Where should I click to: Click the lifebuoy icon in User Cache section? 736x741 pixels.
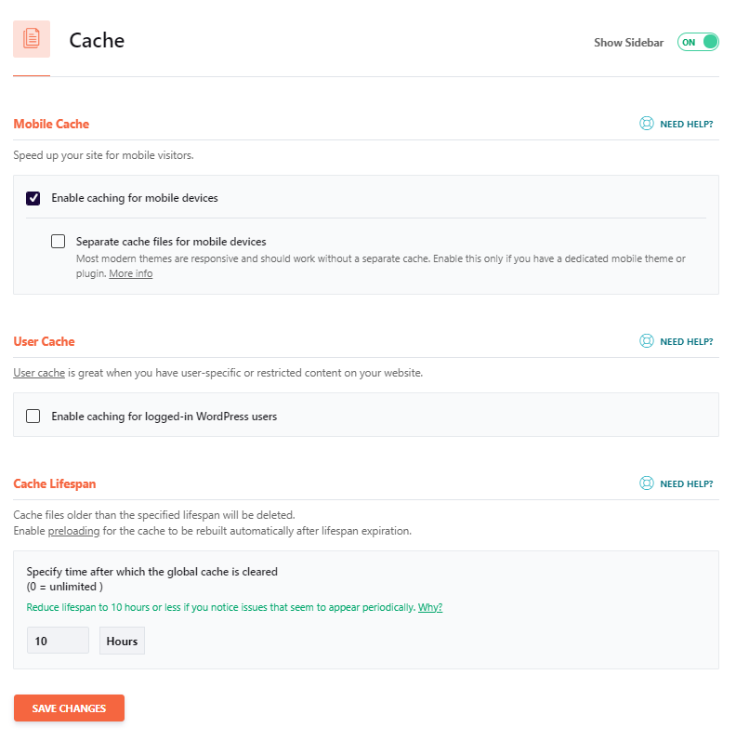[646, 340]
